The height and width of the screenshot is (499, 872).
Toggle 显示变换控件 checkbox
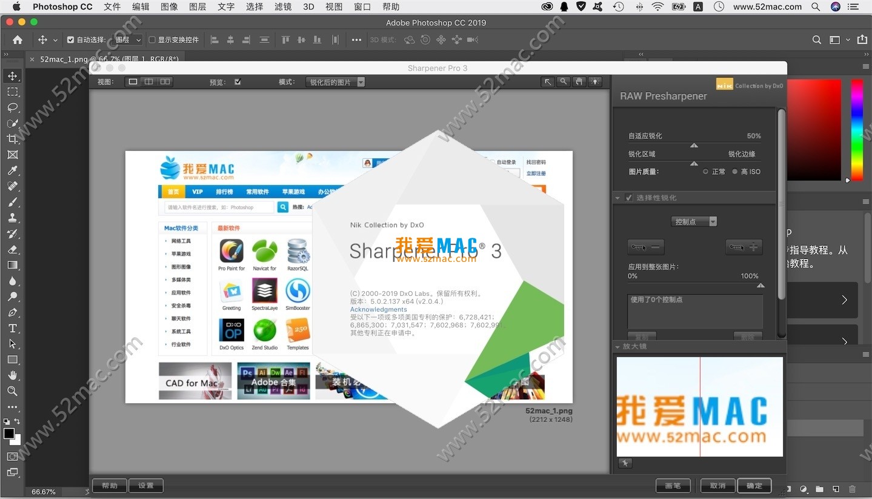152,40
